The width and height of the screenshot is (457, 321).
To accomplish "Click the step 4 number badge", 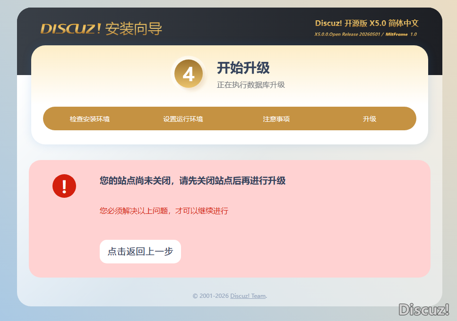I will [189, 74].
